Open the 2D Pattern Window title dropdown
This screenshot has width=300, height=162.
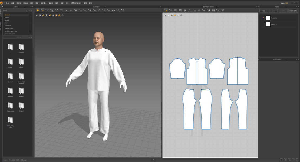[x=217, y=7]
